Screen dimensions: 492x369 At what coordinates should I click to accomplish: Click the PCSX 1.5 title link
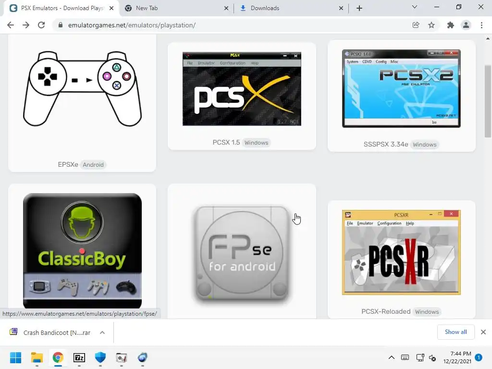point(226,142)
